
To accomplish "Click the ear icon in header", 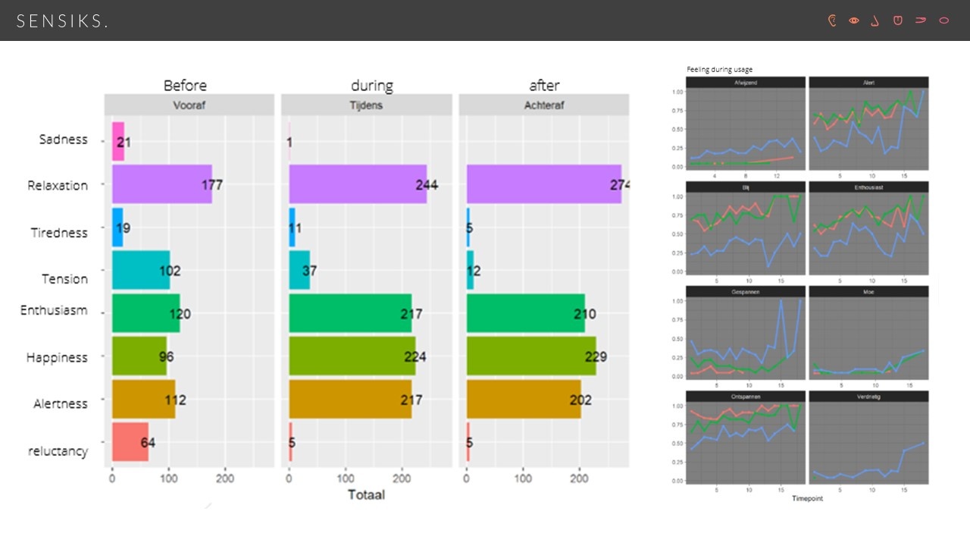I will (x=832, y=20).
